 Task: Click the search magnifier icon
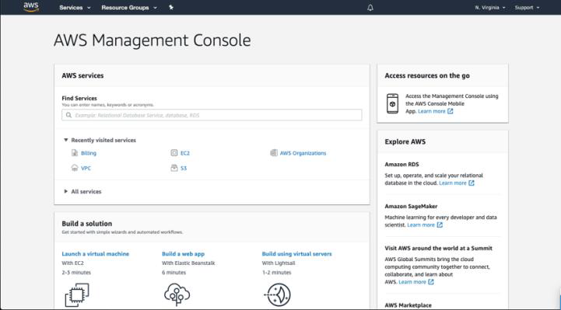point(68,115)
